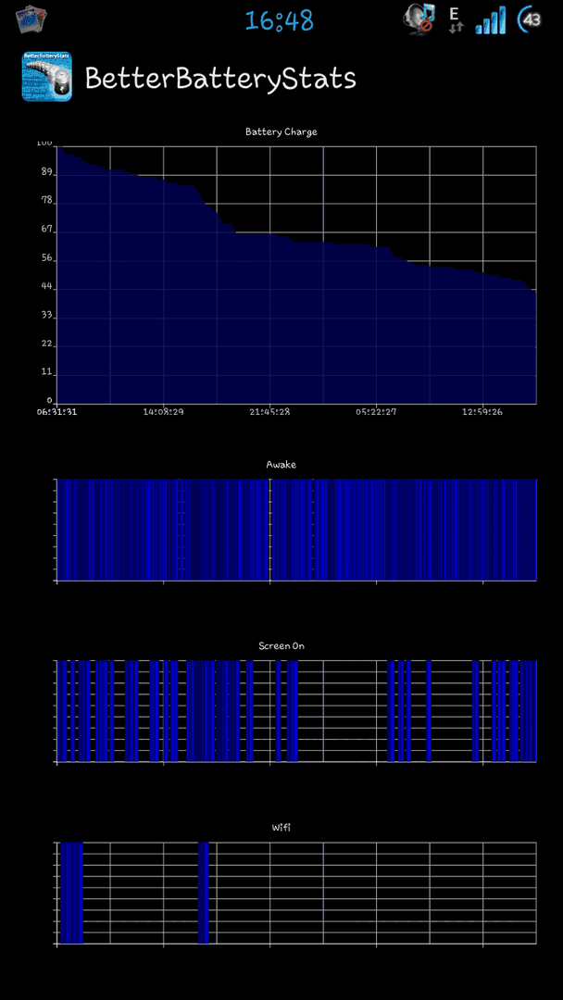The height and width of the screenshot is (1000, 563).
Task: Tap the BetterBatteryStats title text
Action: coord(220,79)
